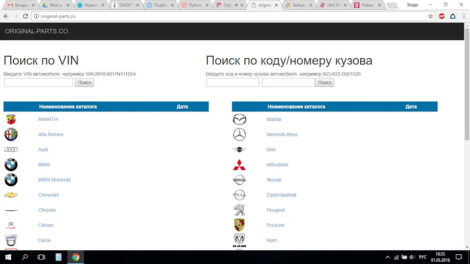
Task: Click the logo next to BMW Motorrad
Action: pyautogui.click(x=11, y=179)
